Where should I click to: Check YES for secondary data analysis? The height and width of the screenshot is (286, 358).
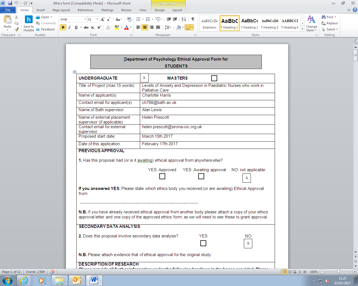pyautogui.click(x=203, y=243)
